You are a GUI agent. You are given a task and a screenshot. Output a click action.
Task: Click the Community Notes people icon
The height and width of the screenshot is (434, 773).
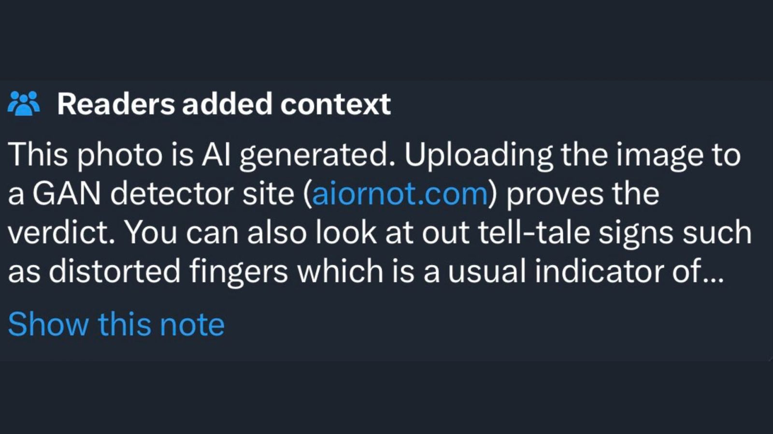(x=23, y=104)
